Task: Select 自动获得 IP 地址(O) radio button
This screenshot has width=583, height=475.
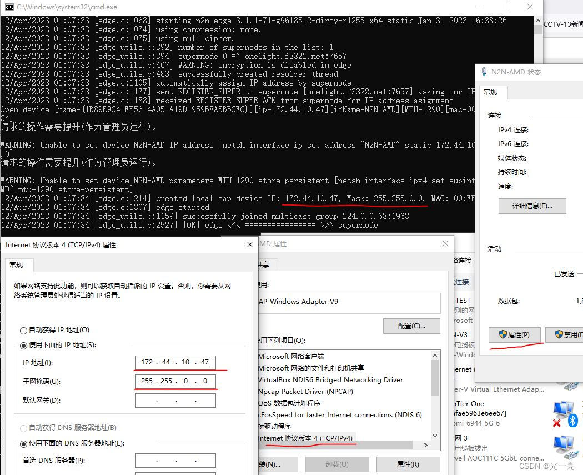Action: (x=23, y=331)
